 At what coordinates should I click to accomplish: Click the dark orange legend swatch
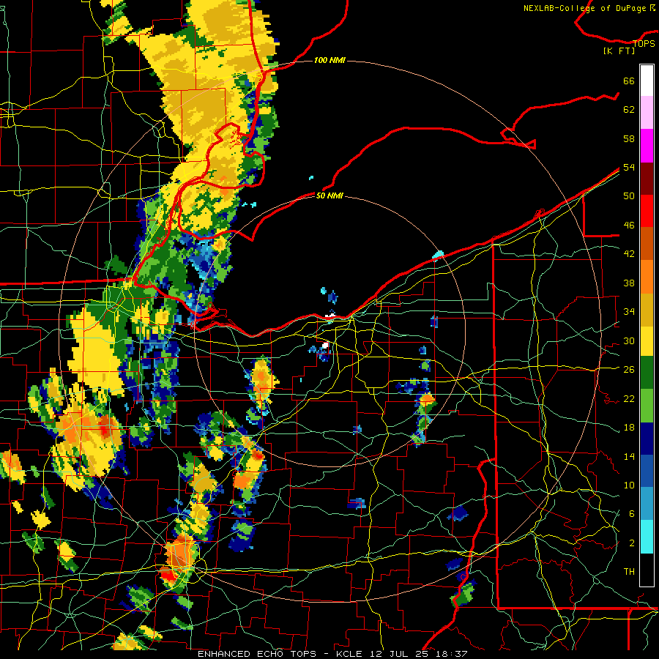(647, 243)
